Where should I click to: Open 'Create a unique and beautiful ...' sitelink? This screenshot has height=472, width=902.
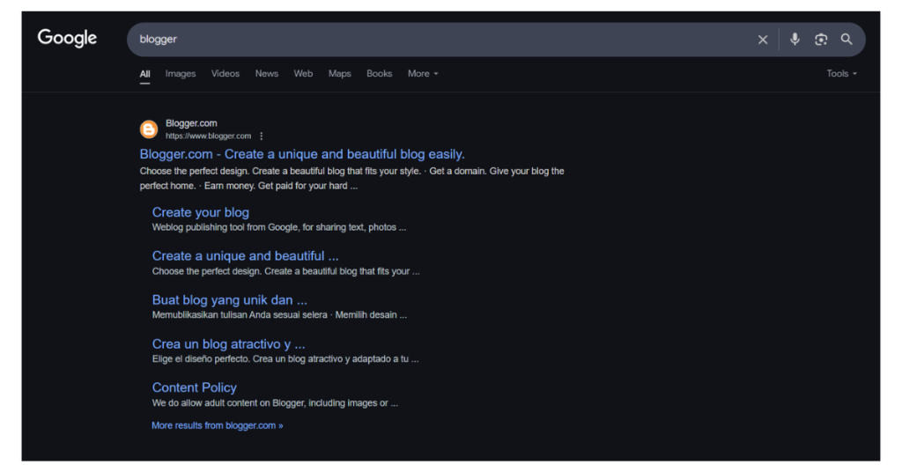tap(245, 256)
